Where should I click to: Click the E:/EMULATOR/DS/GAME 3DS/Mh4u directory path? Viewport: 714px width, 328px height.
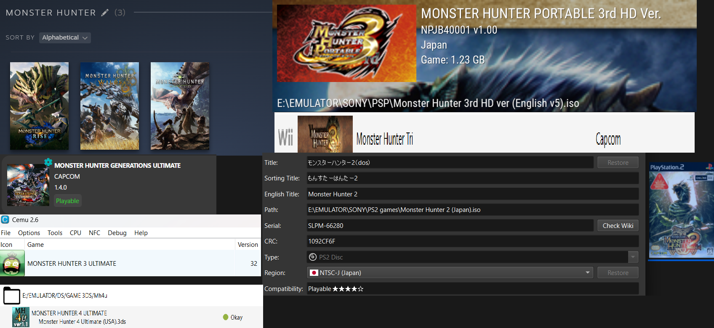pyautogui.click(x=65, y=296)
